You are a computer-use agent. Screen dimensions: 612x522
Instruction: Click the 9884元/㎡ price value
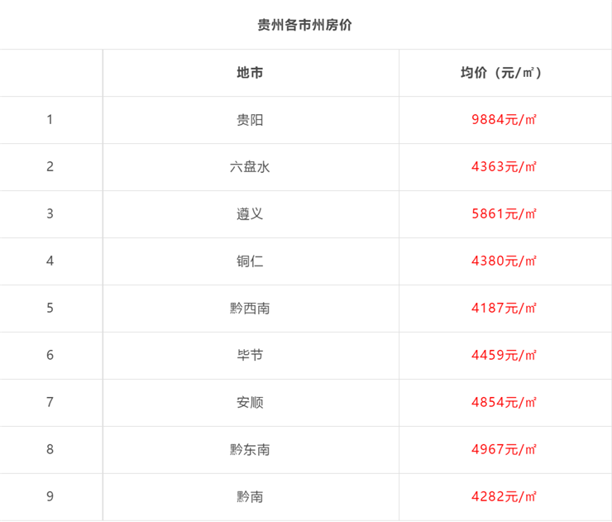[x=504, y=119]
